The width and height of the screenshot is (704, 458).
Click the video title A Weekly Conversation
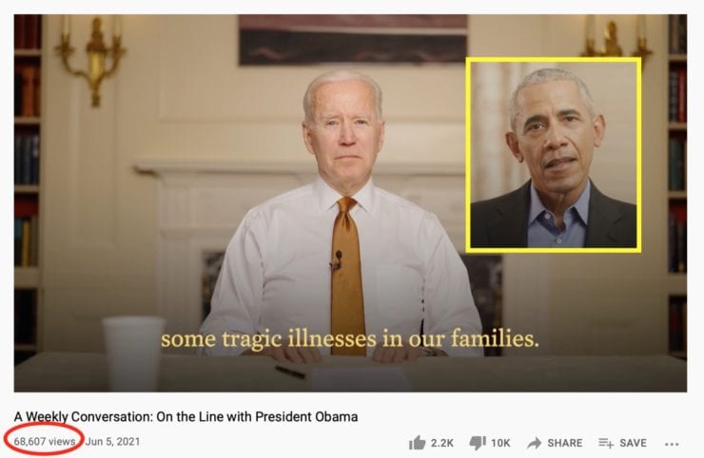[186, 417]
